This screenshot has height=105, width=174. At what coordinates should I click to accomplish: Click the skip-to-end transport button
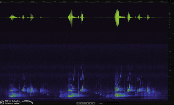81,103
